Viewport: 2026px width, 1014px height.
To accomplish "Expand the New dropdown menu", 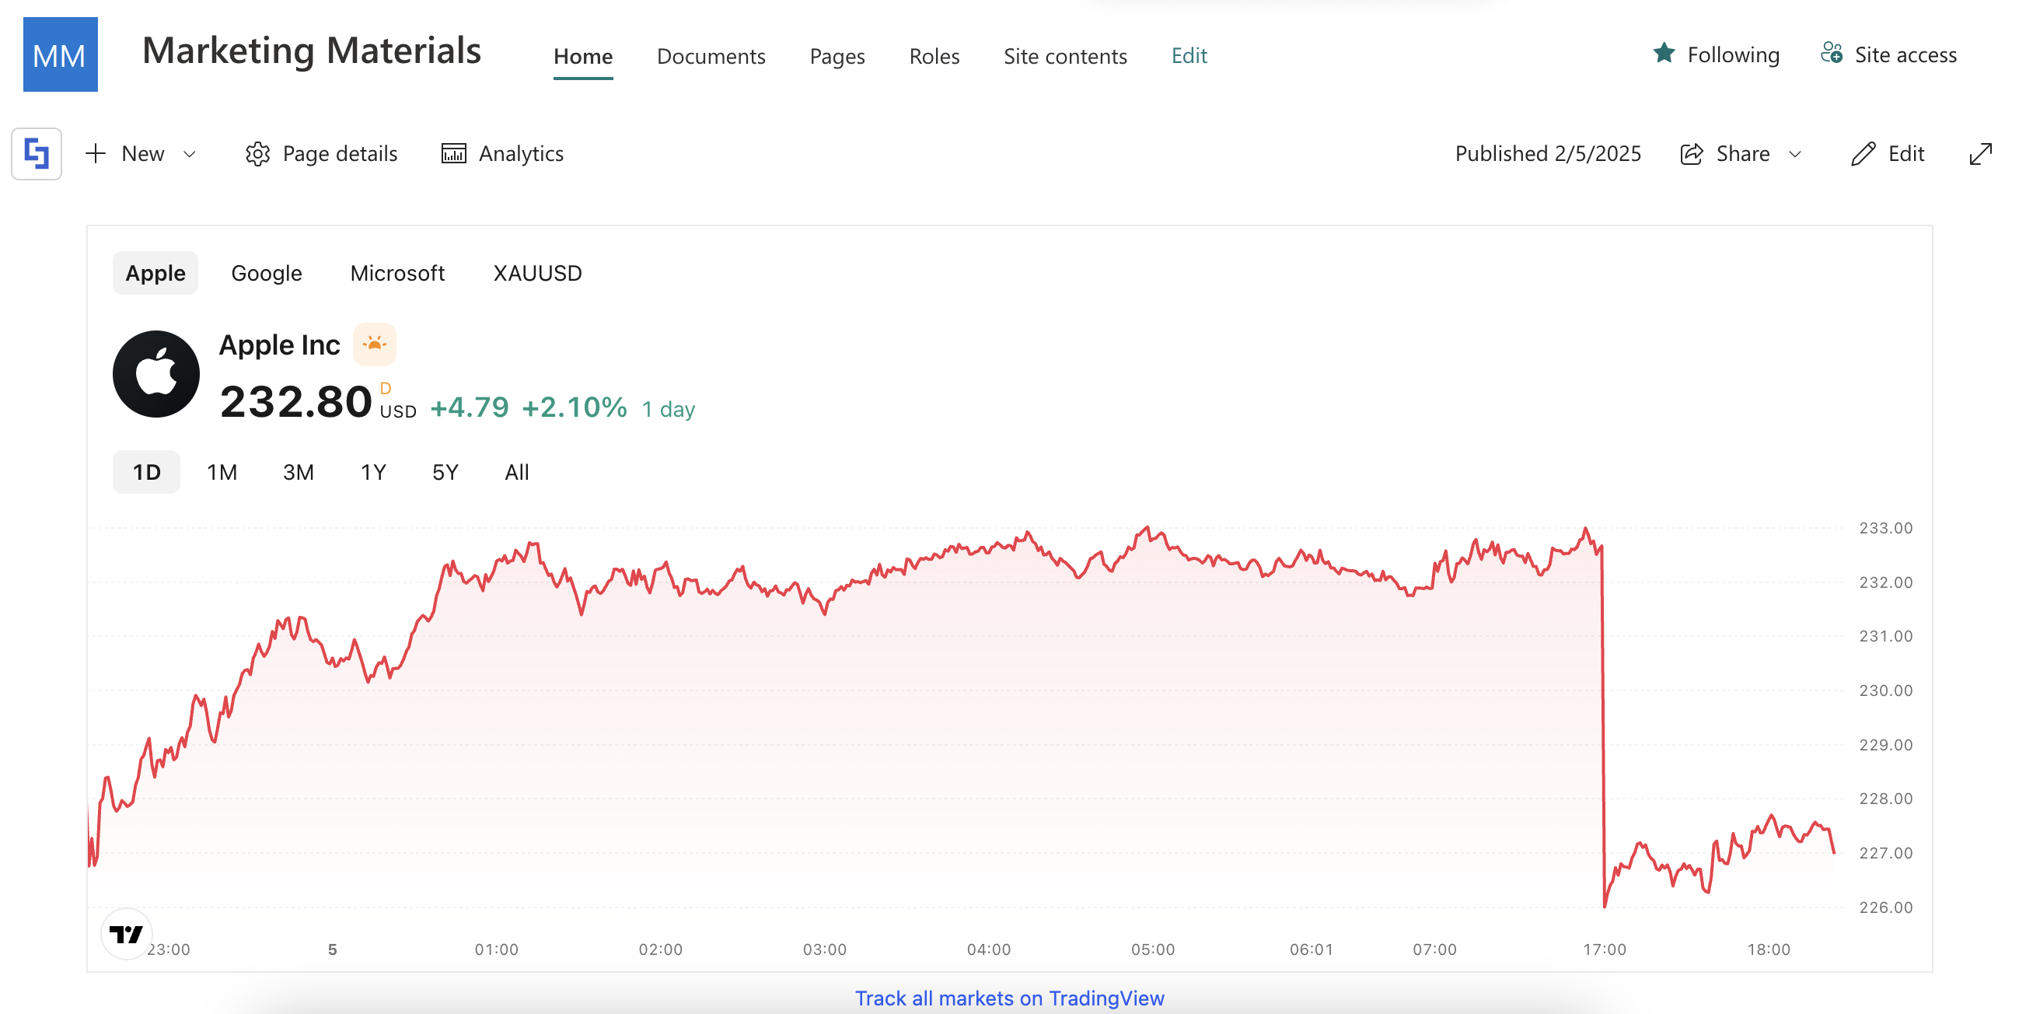I will tap(189, 153).
